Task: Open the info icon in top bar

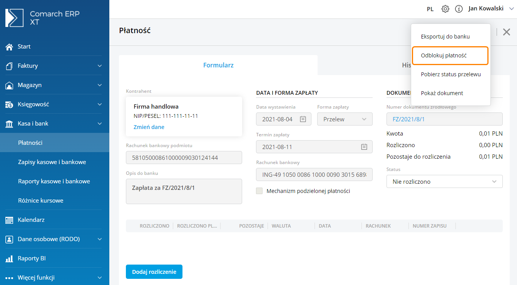Action: point(458,9)
